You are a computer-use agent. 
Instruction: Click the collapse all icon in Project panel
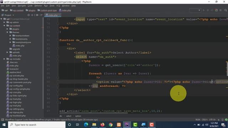[x=32, y=15]
